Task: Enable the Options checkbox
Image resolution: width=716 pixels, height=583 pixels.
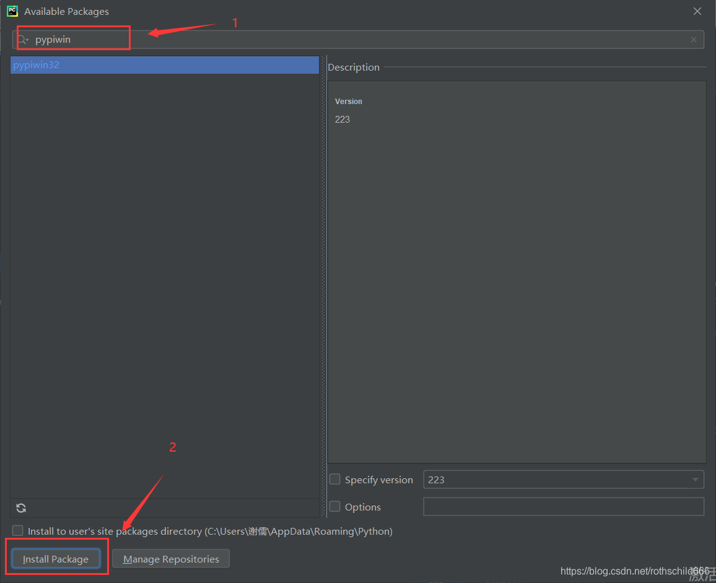Action: click(334, 506)
